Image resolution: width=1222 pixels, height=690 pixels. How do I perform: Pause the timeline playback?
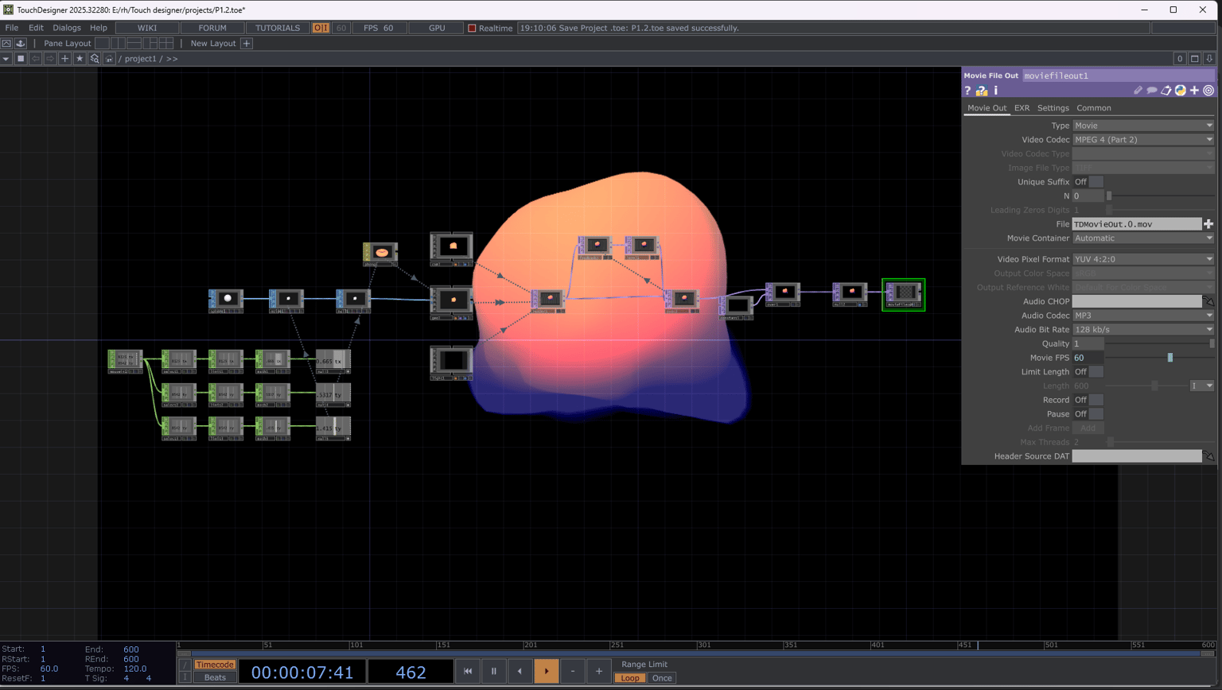(493, 671)
